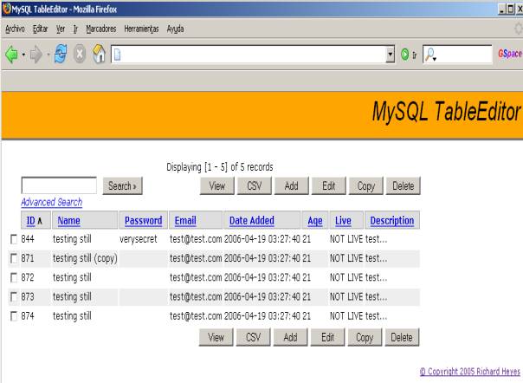Click the green Back arrow
523x383 pixels.
(11, 54)
